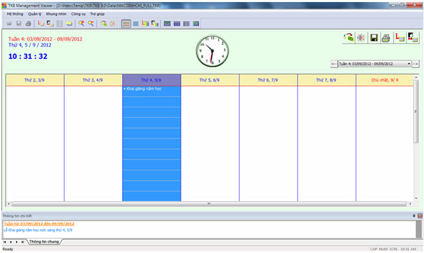Click the calendar scrollbar right arrow
The image size is (424, 253).
pos(410,204)
